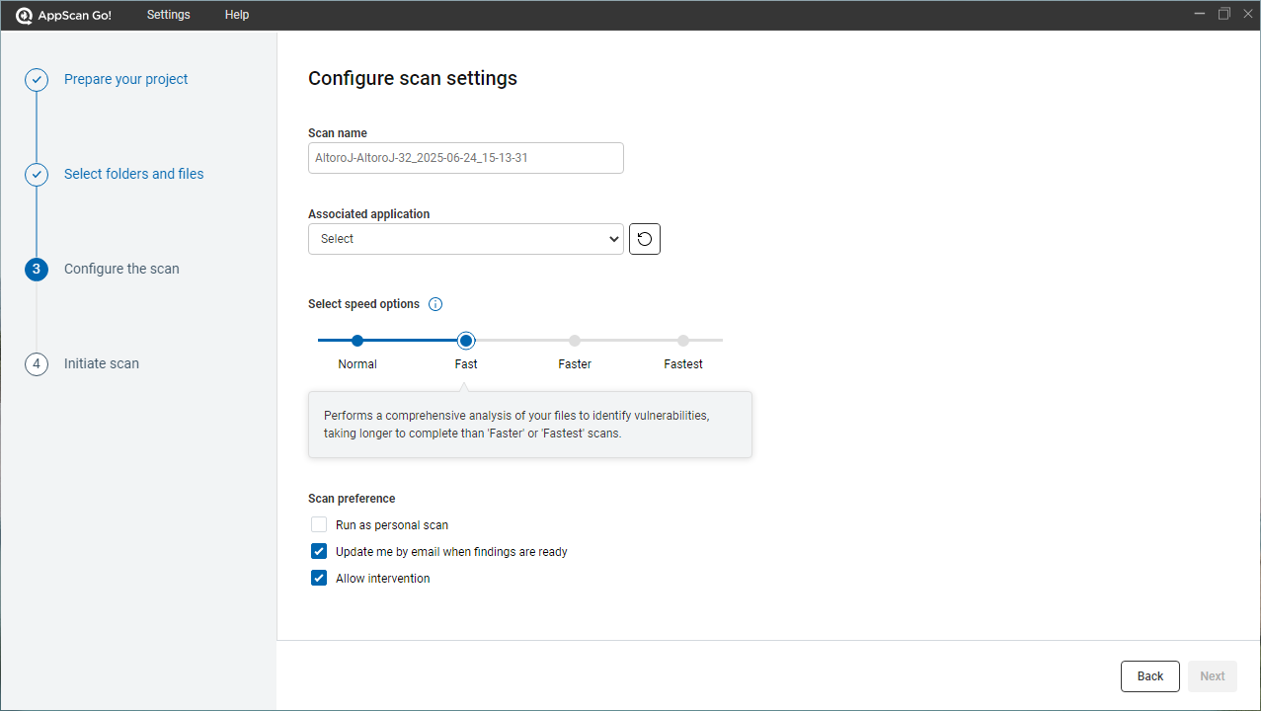Click the step 4 Initiate scan circle
The image size is (1261, 711).
[37, 364]
